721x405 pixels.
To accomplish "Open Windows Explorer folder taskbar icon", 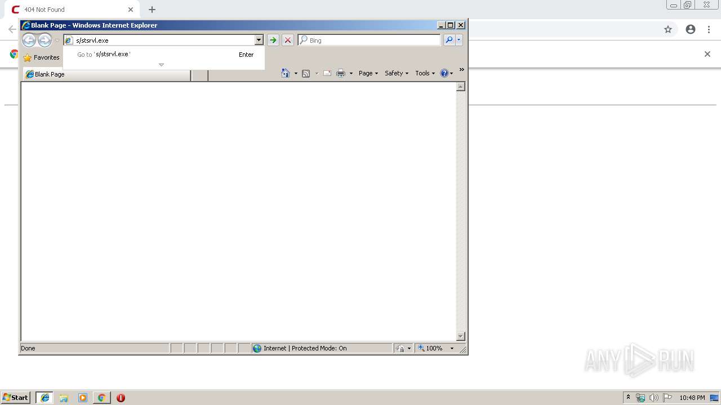I will click(64, 398).
